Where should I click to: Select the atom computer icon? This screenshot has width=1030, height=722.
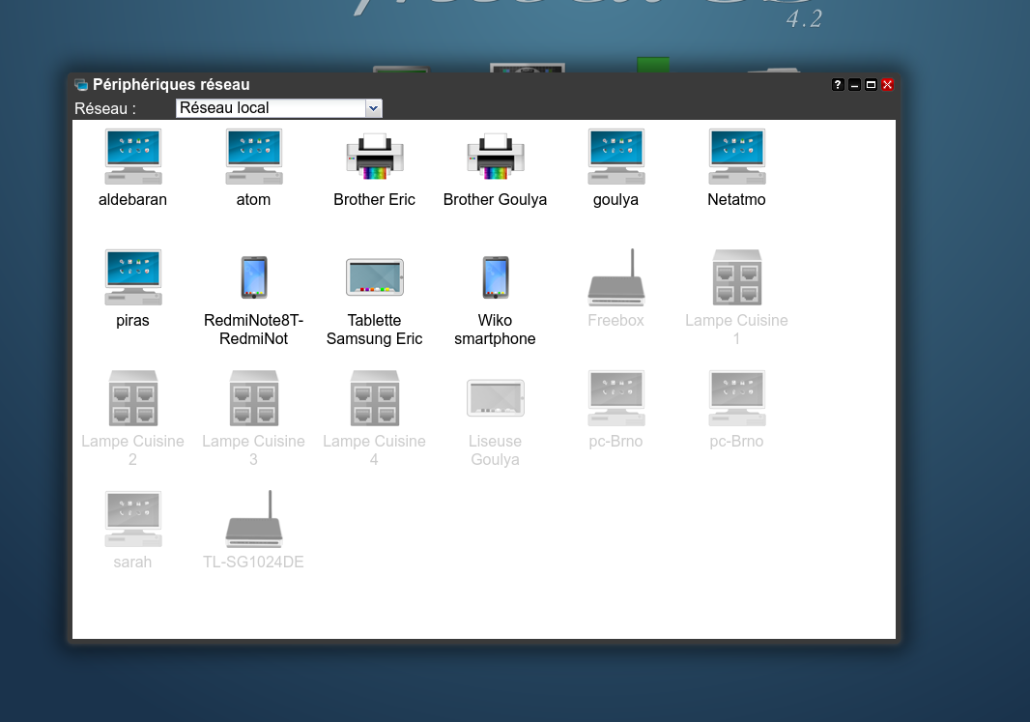253,158
